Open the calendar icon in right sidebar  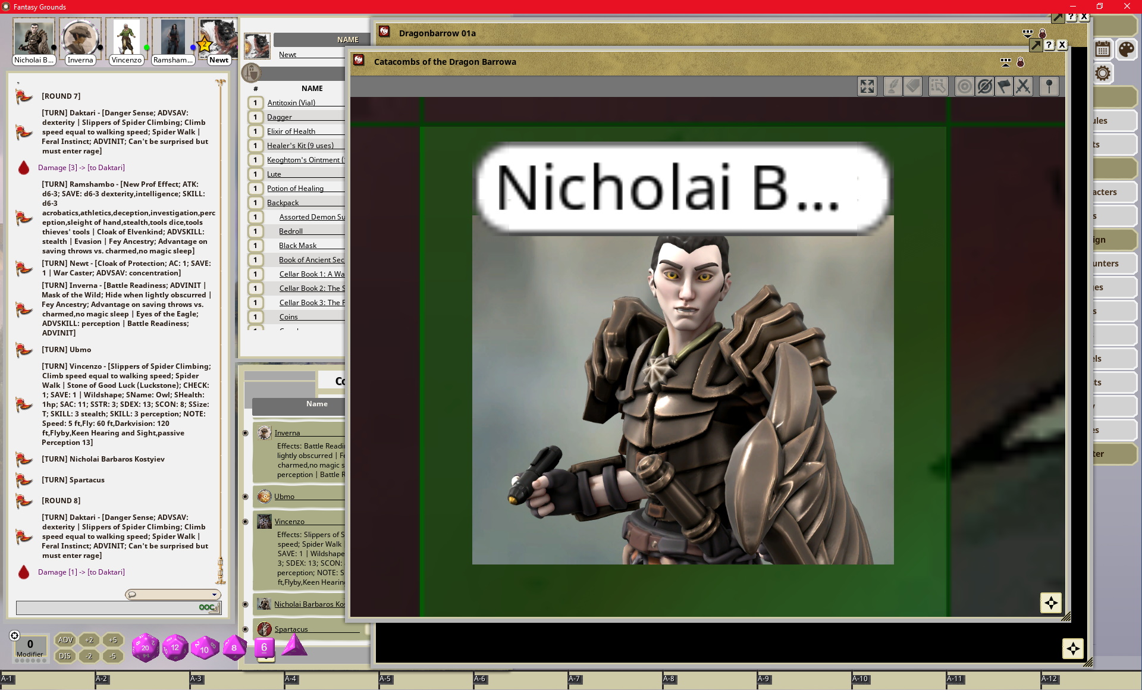point(1103,49)
